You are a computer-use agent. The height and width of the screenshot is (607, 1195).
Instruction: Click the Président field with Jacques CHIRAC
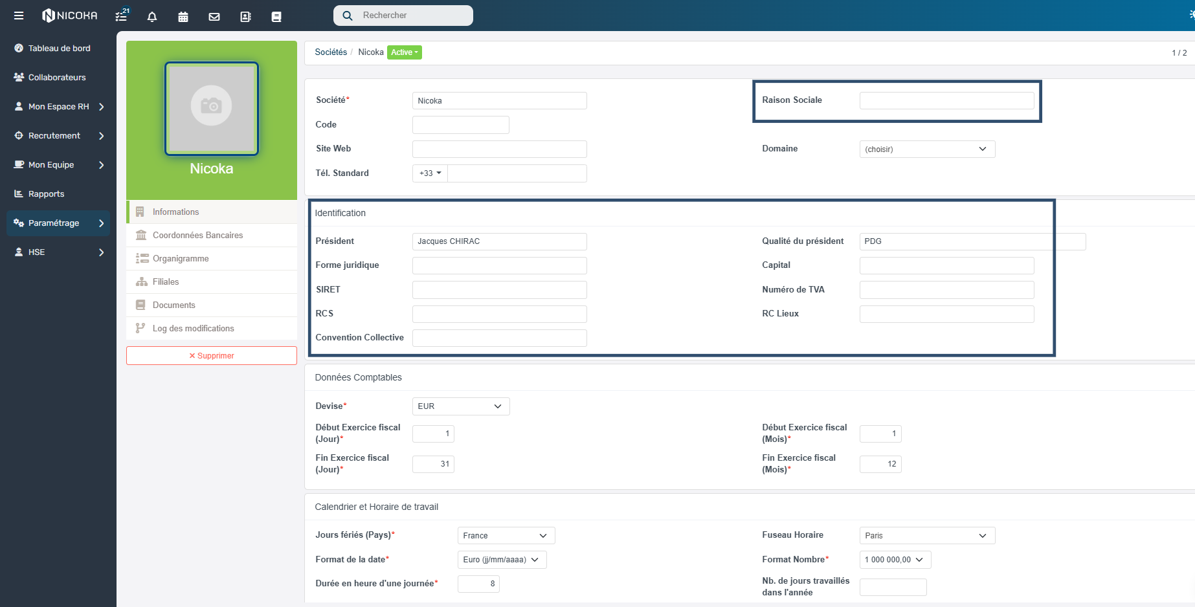coord(500,241)
